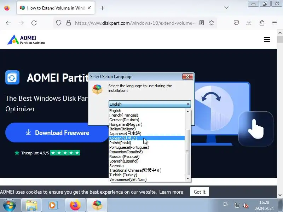
Task: List all tabs with the chevron button
Action: click(226, 8)
